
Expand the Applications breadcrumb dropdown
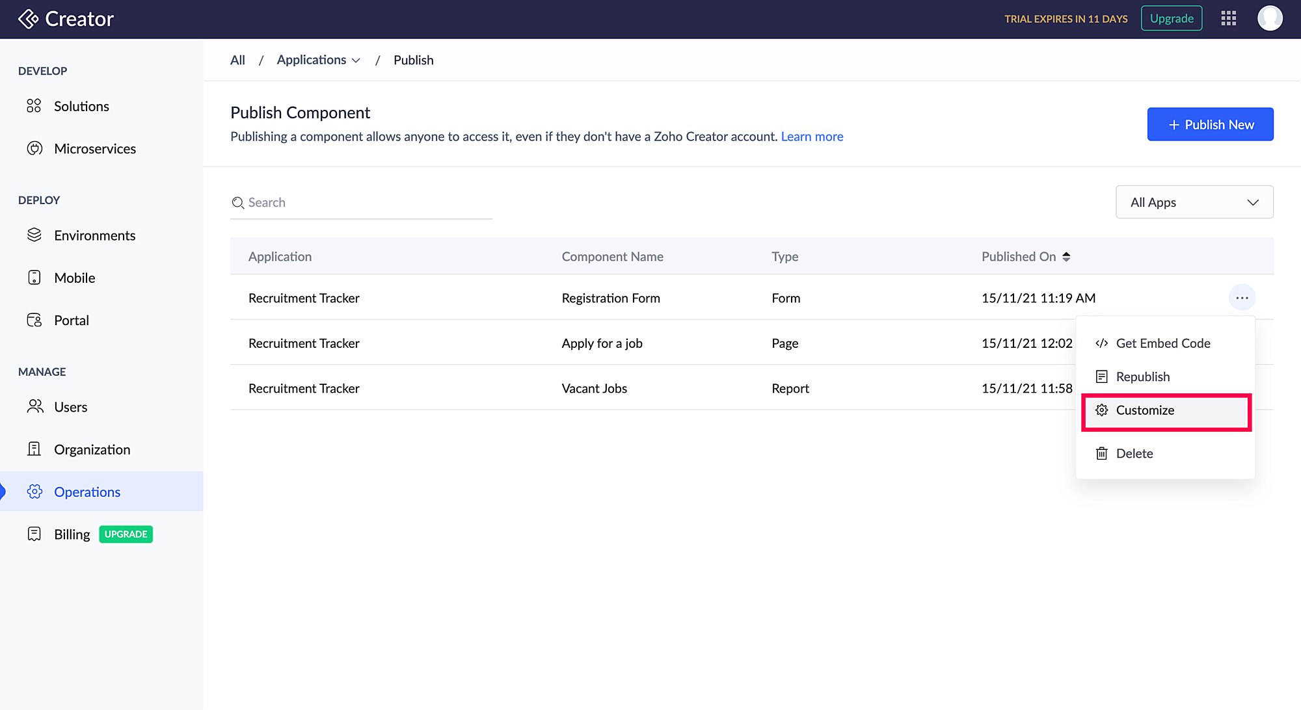tap(318, 60)
